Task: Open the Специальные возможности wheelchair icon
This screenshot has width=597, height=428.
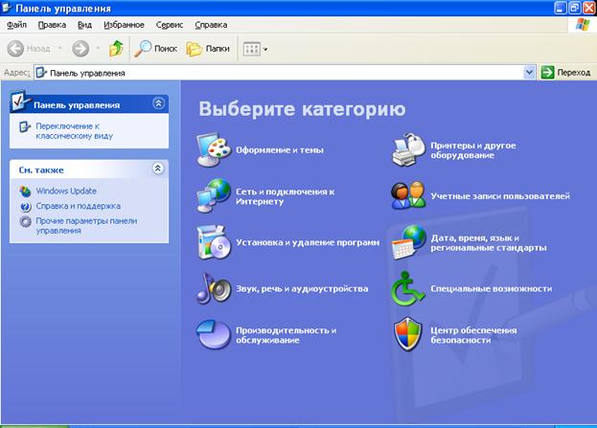Action: 409,287
